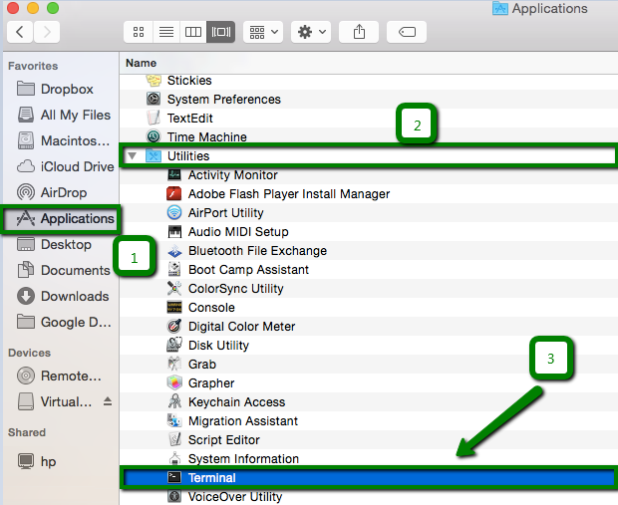
Task: Select the Terminal app in the list
Action: click(211, 478)
